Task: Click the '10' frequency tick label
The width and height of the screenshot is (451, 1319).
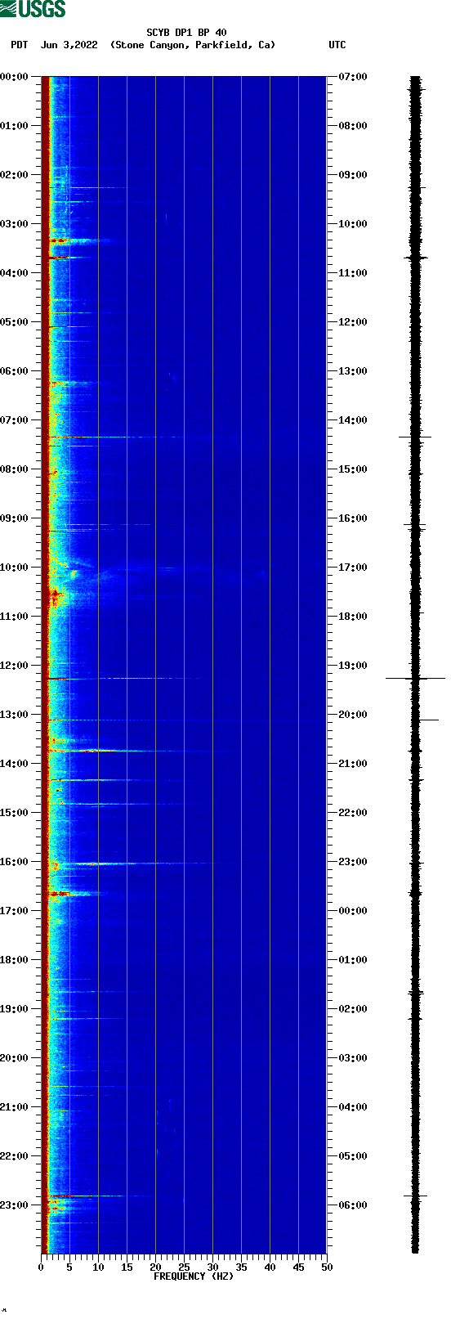Action: coord(98,1267)
